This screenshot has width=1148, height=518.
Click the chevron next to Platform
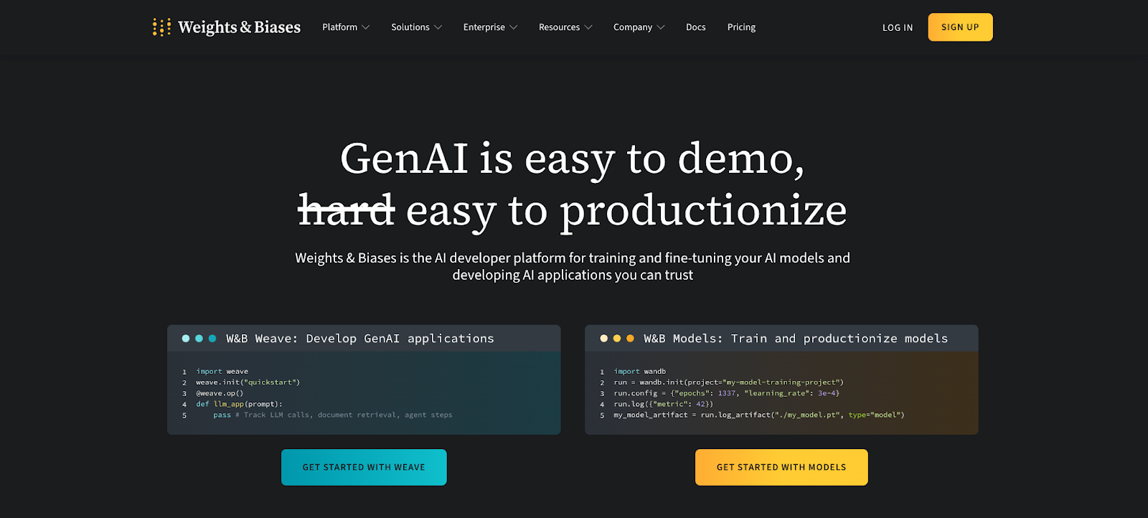[x=366, y=27]
